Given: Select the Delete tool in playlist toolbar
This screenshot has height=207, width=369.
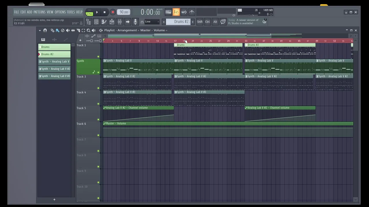Looking at the screenshot, I should click(63, 30).
